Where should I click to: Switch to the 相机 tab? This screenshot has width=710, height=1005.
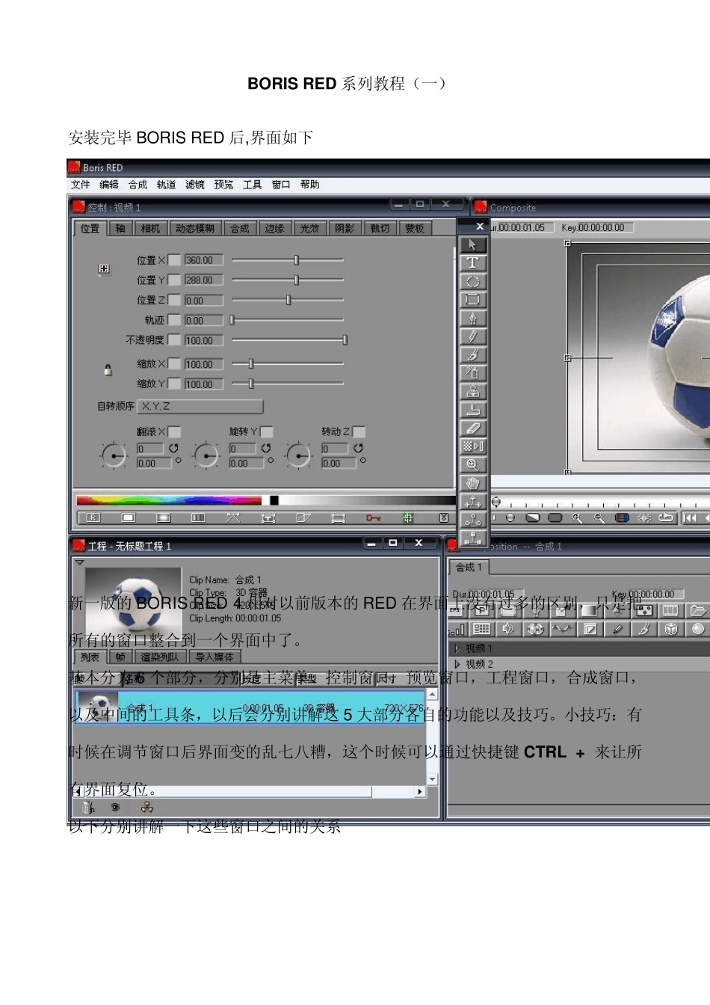point(150,229)
